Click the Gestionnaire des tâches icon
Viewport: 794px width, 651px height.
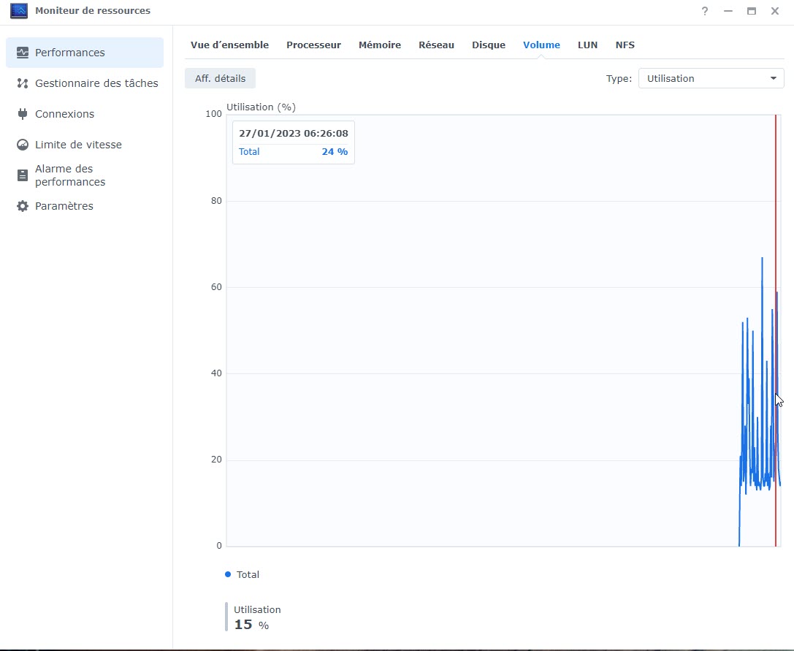click(x=23, y=83)
